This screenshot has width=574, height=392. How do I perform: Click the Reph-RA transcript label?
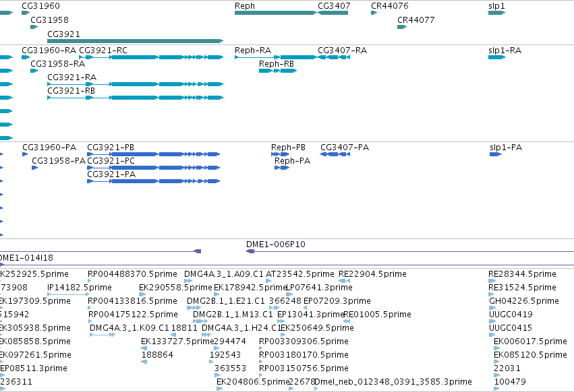[253, 50]
